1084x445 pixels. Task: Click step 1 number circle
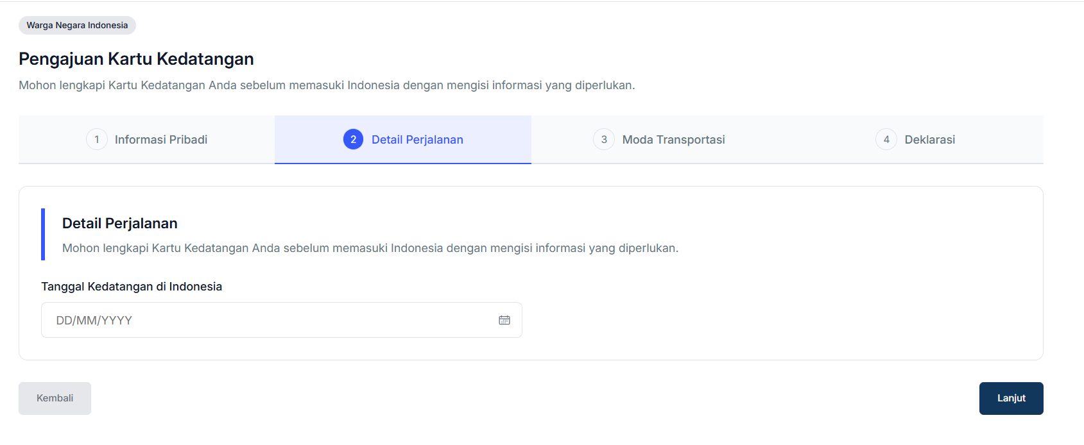click(x=97, y=139)
